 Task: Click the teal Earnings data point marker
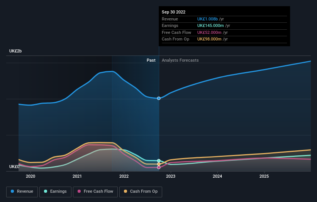pos(159,161)
